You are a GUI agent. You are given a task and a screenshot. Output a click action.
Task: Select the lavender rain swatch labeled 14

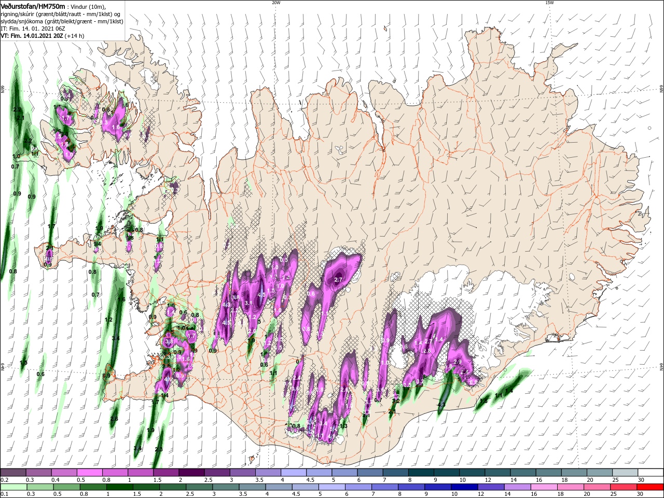tap(518, 487)
